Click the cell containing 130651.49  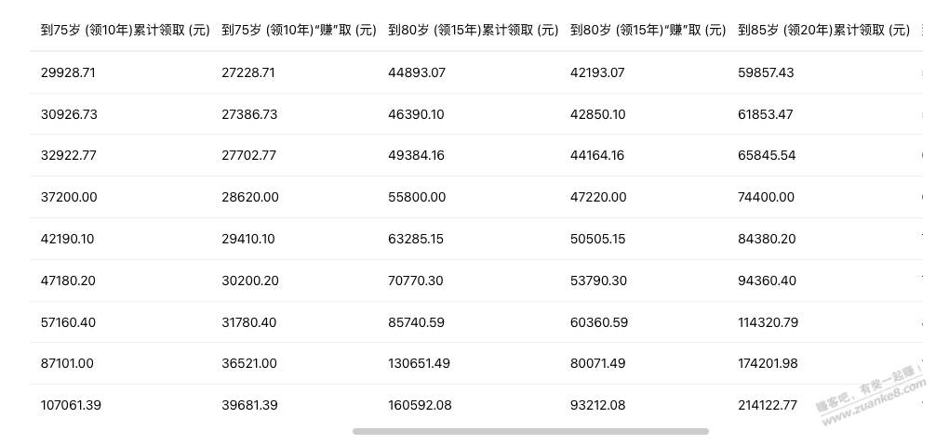coord(419,363)
